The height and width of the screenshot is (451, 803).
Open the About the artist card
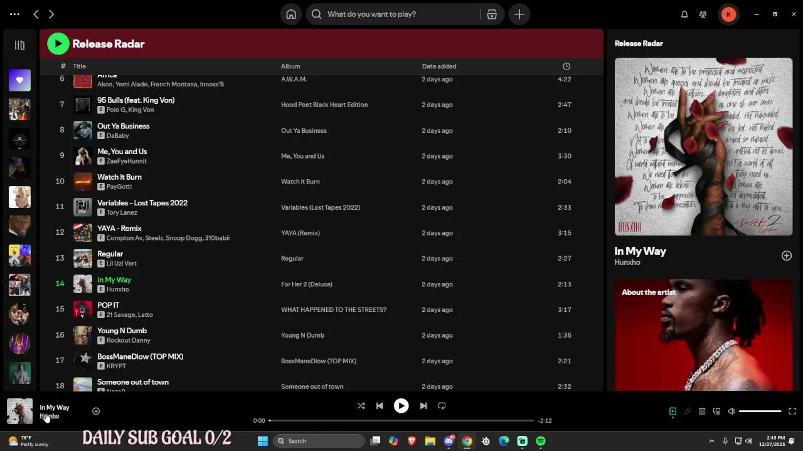703,335
